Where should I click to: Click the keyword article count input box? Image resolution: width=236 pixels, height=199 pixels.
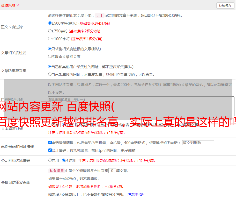pyautogui.click(x=112, y=171)
